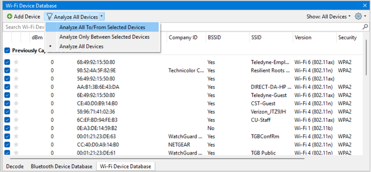Sort by the BSSID column header
This screenshot has width=371, height=172.
pos(214,38)
